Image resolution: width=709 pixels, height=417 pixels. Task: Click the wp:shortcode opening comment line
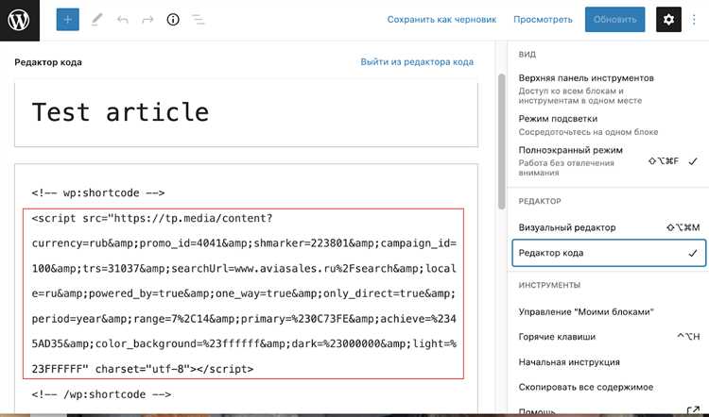pyautogui.click(x=98, y=193)
